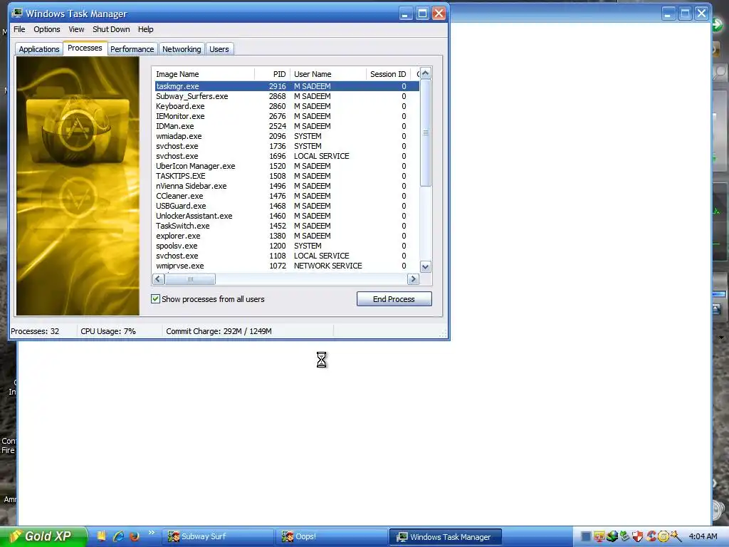Click the horizontal scroll left arrow
The width and height of the screenshot is (729, 547).
[x=159, y=279]
